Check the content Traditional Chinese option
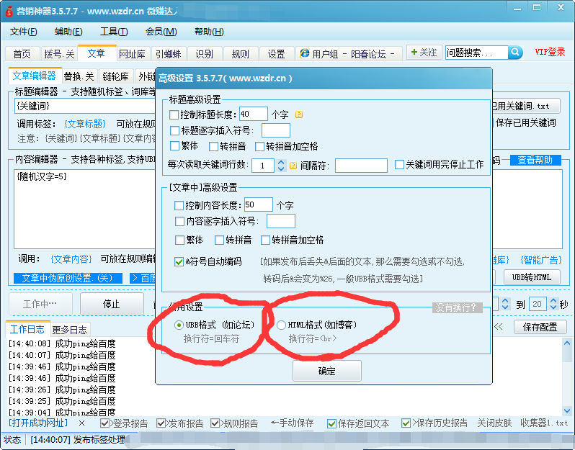The image size is (575, 450). point(179,240)
